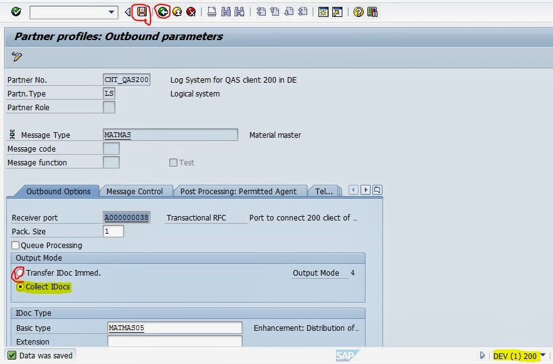The image size is (553, 364).
Task: Select Transfer IDoc Immed. radio button
Action: click(20, 273)
